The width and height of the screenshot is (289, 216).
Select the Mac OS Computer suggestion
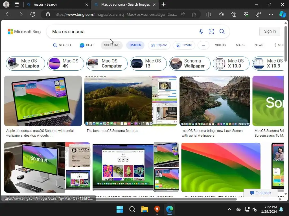click(107, 64)
